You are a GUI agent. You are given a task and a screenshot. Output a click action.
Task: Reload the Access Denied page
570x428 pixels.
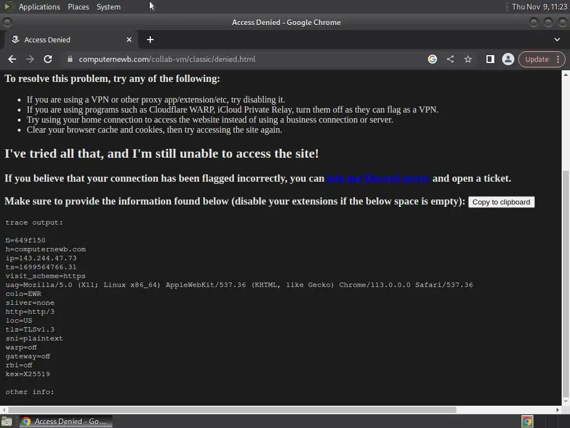(48, 59)
